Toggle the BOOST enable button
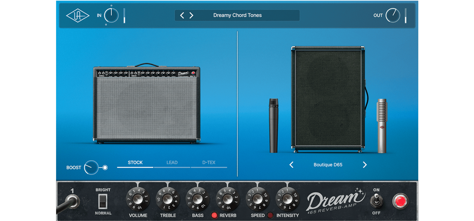 pos(105,167)
